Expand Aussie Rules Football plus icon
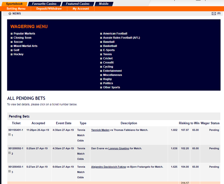Screen dimensions: 224x184 (101, 38)
